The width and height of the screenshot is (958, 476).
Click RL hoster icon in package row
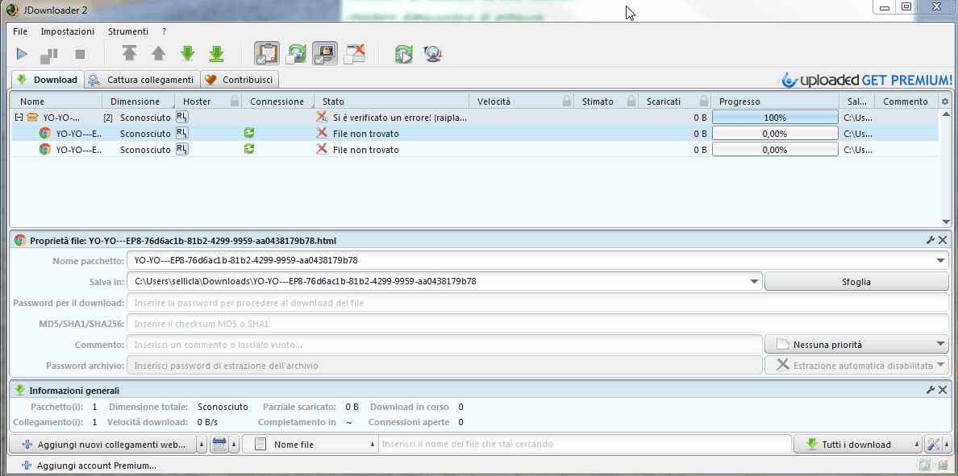point(182,117)
